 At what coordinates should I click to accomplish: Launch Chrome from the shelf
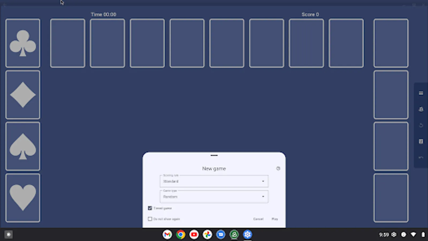181,234
